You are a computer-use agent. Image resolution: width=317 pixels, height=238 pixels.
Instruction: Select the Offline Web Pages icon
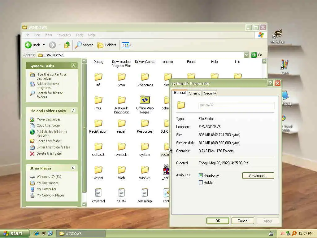[145, 99]
